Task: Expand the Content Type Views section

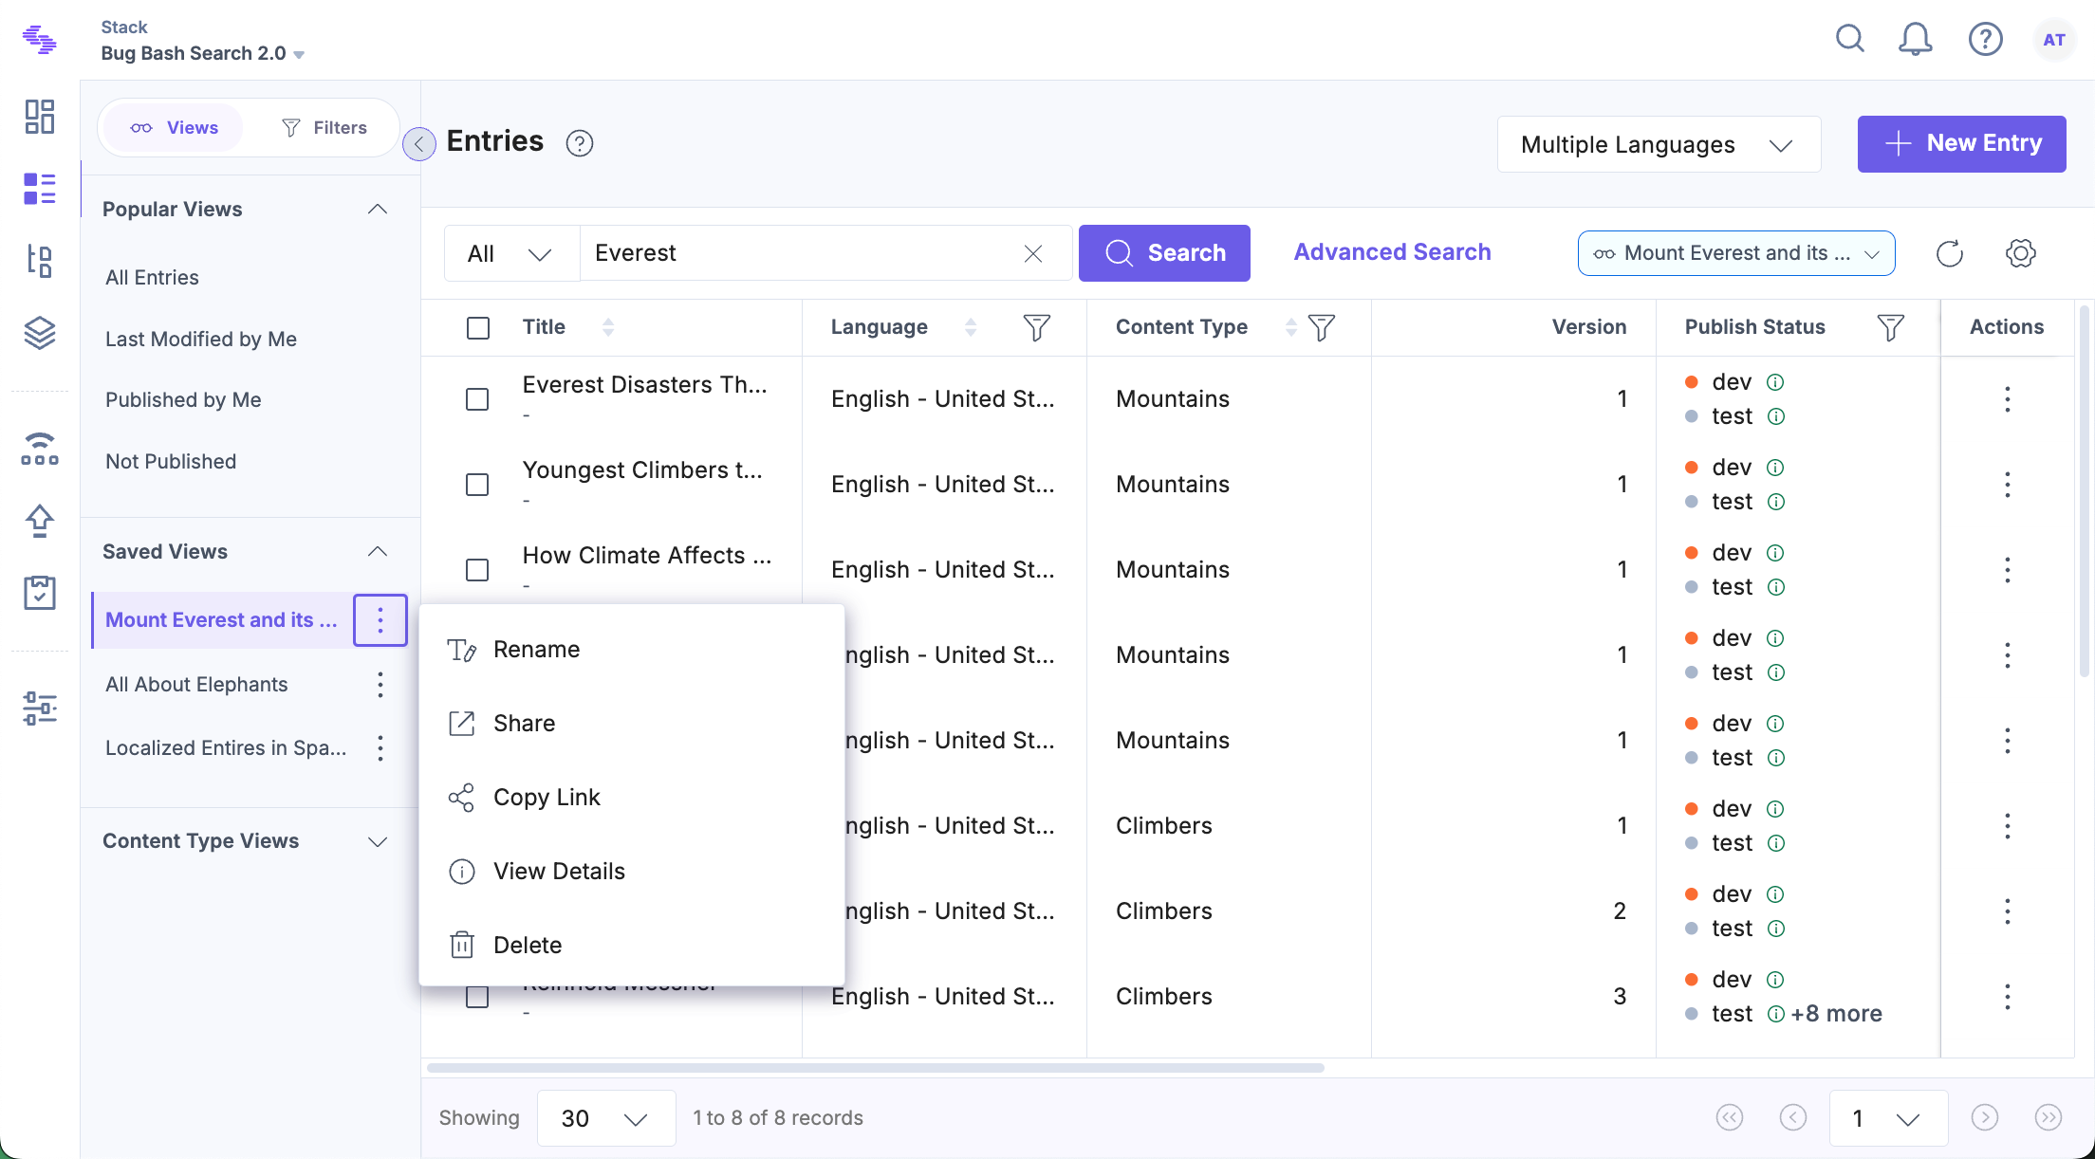Action: tap(378, 842)
